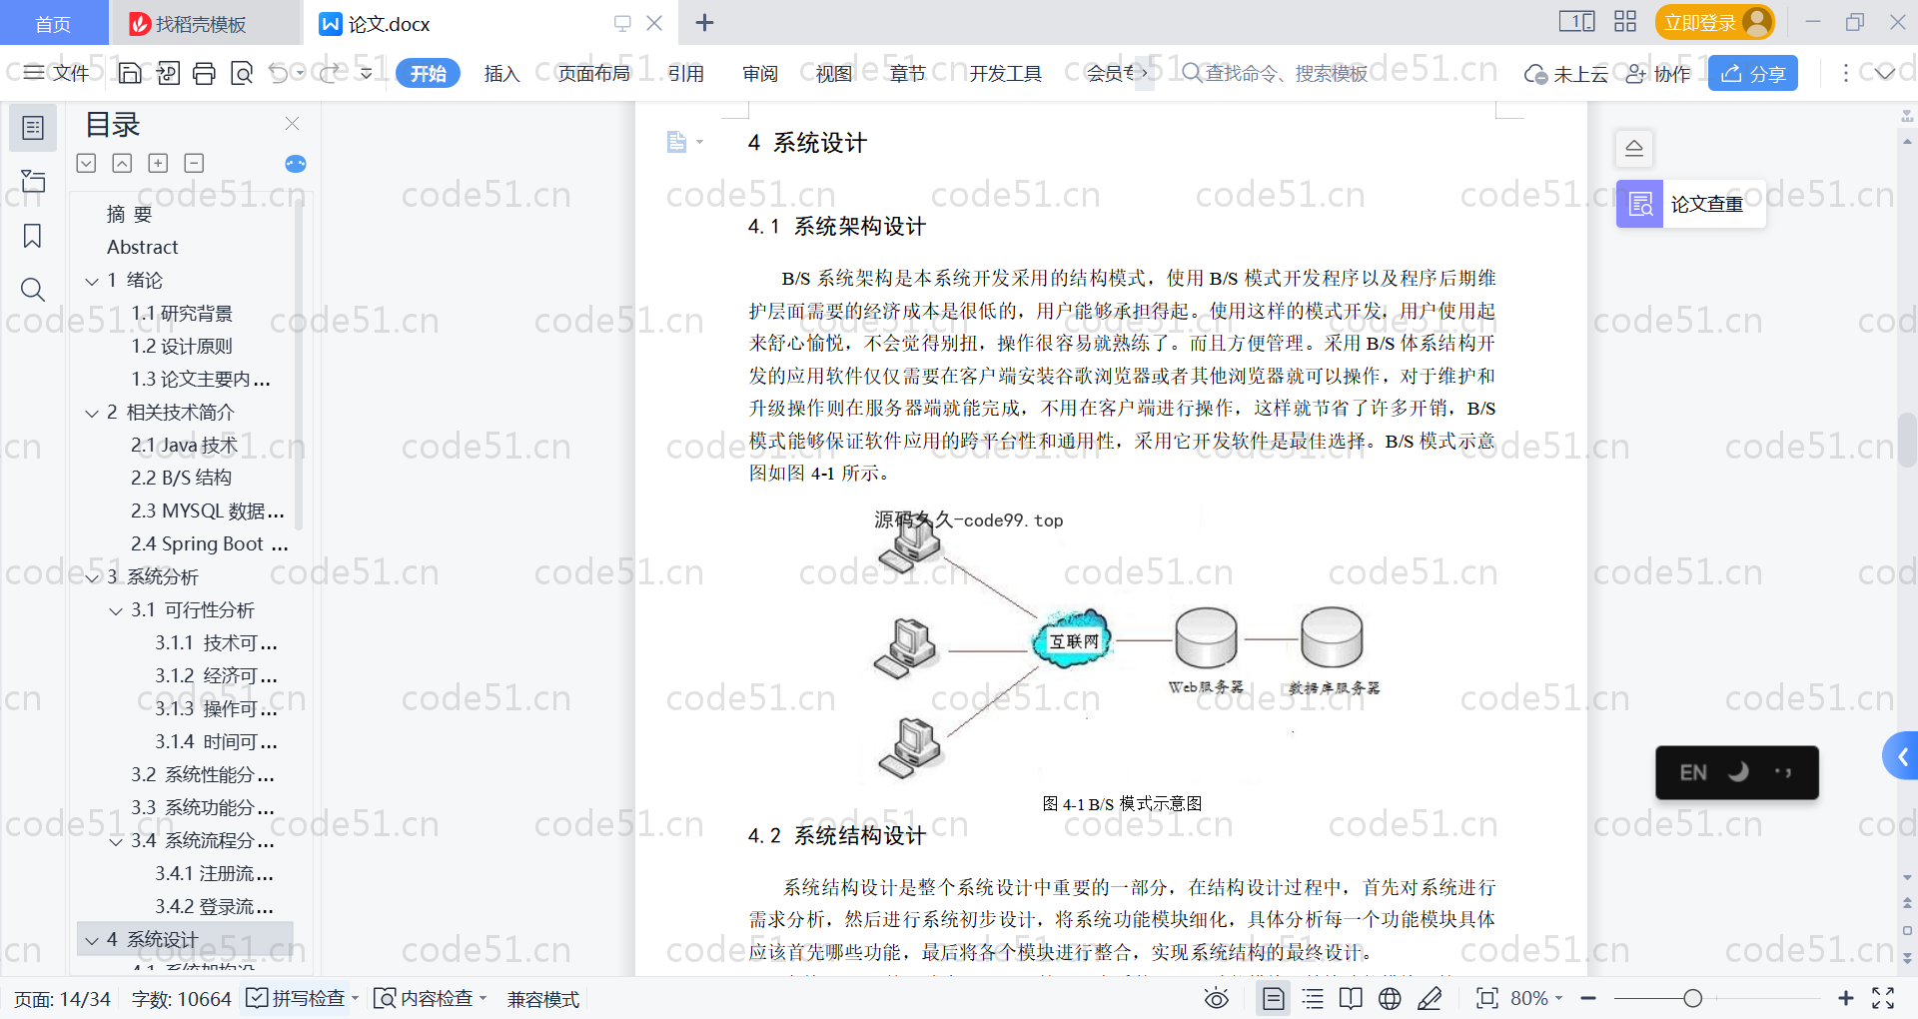Click the Print icon in quick toolbar
The height and width of the screenshot is (1019, 1918).
coord(204,73)
